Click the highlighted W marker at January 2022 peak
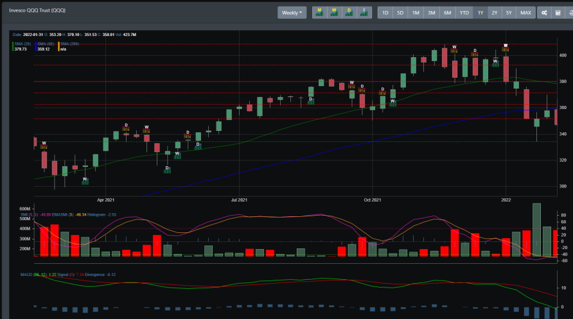The image size is (573, 319). pyautogui.click(x=506, y=47)
